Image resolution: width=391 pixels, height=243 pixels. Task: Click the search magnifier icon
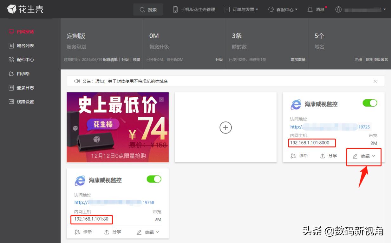(x=142, y=9)
